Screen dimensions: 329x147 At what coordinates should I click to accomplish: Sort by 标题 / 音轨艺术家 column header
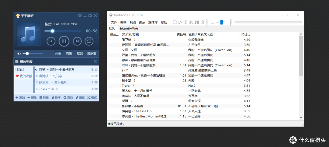pos(213,35)
